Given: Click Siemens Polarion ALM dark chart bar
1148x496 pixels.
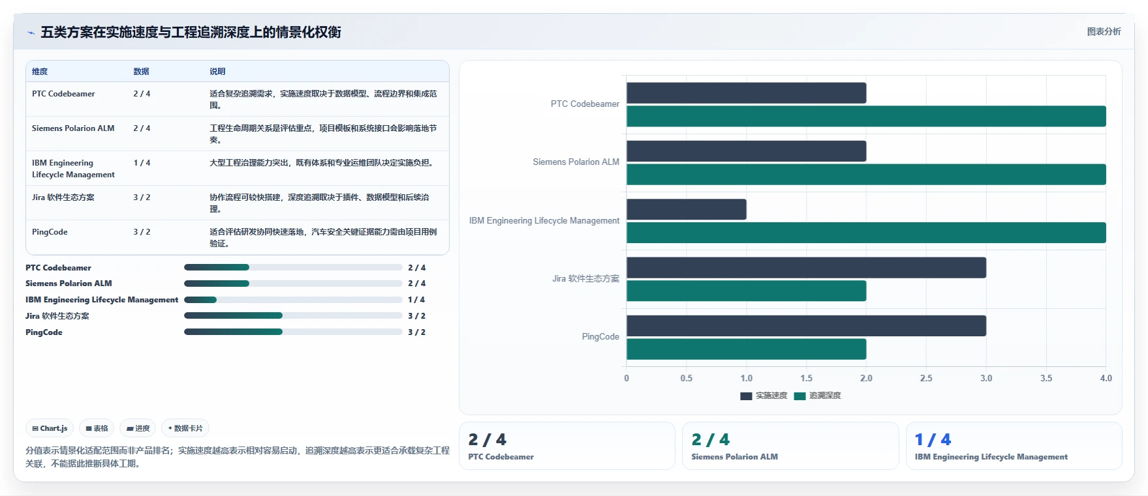Looking at the screenshot, I should [x=746, y=151].
